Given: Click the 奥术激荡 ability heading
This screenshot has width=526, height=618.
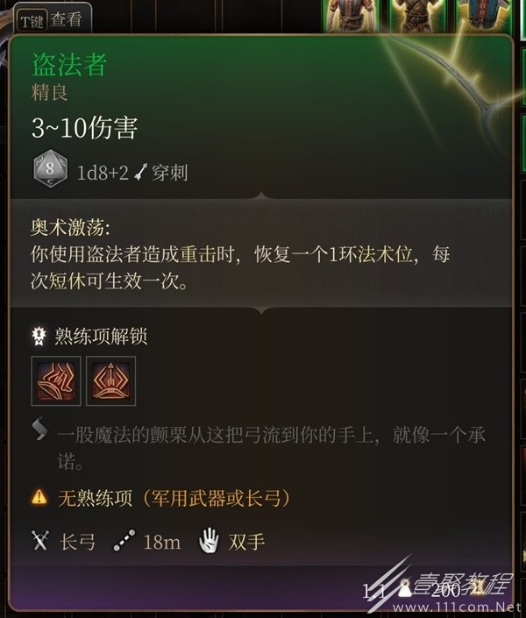Looking at the screenshot, I should (71, 228).
